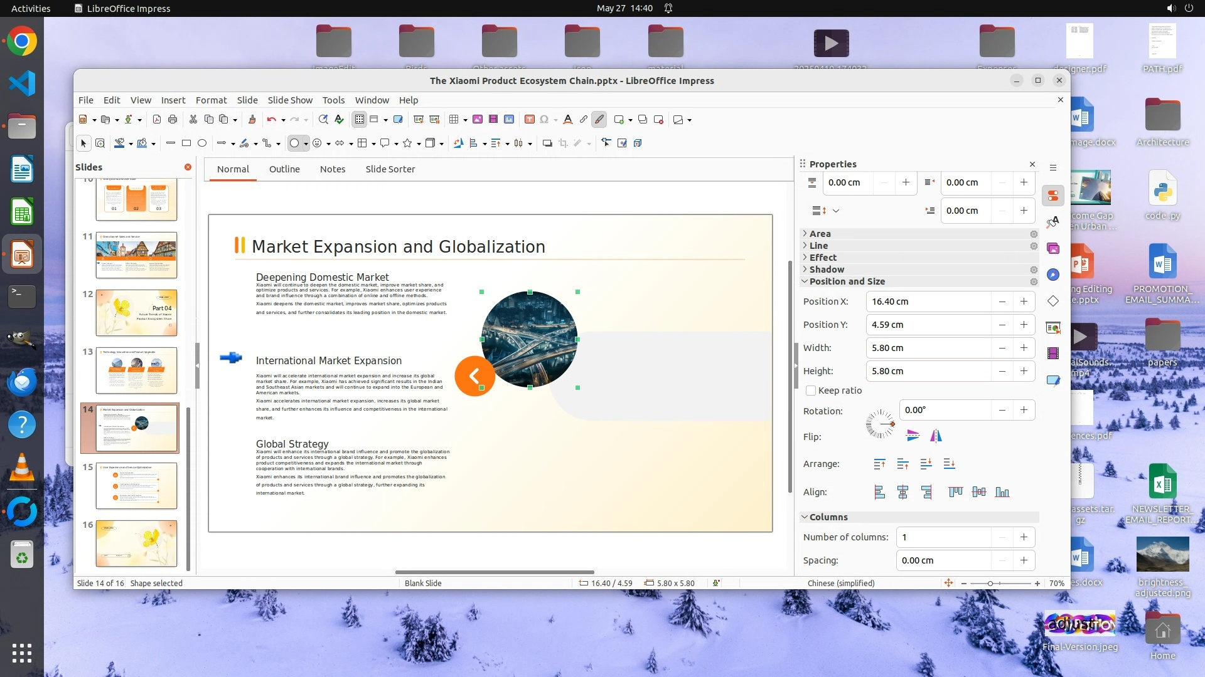Click the Export as PDF icon
This screenshot has width=1205, height=677.
pos(157,119)
